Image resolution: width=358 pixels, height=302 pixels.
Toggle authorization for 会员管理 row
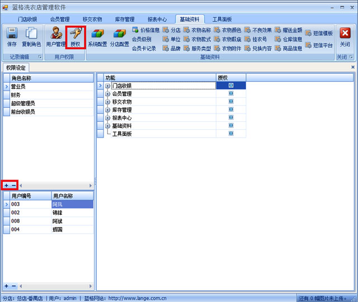click(231, 93)
